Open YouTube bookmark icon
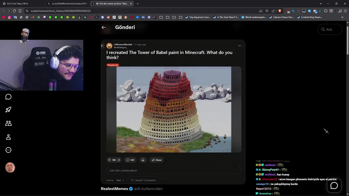The width and height of the screenshot is (349, 196). point(4,17)
